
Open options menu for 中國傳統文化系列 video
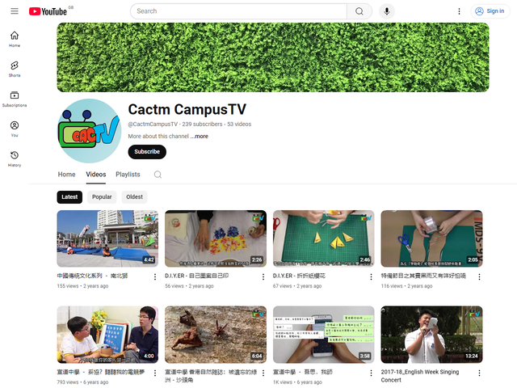(155, 276)
